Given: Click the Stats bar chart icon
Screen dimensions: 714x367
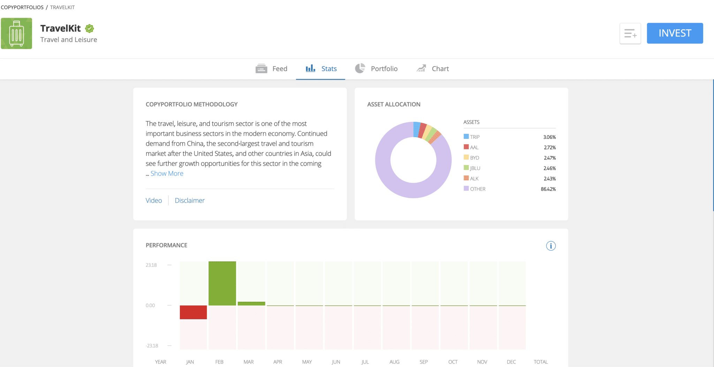Looking at the screenshot, I should [310, 68].
